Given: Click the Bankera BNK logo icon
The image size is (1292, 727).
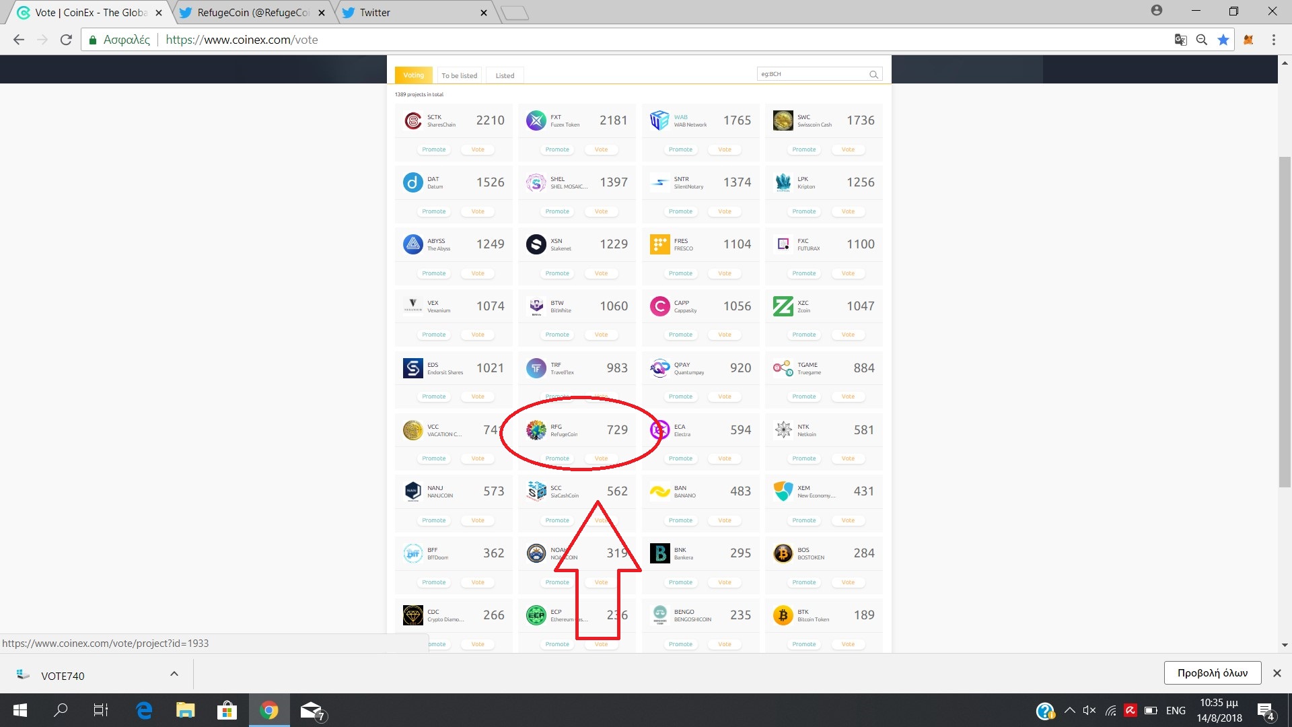Looking at the screenshot, I should [x=659, y=553].
